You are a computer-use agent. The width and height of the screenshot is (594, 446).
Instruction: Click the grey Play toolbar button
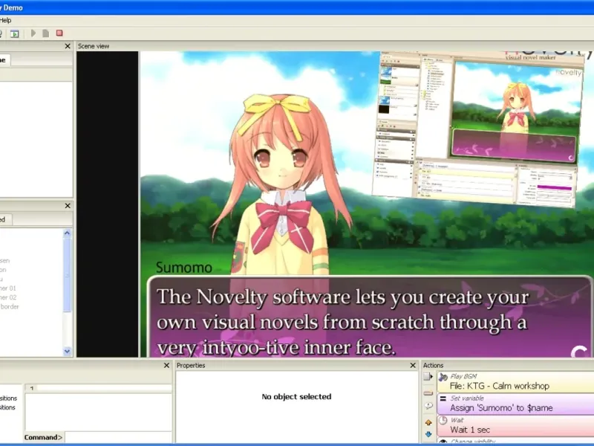click(x=33, y=33)
